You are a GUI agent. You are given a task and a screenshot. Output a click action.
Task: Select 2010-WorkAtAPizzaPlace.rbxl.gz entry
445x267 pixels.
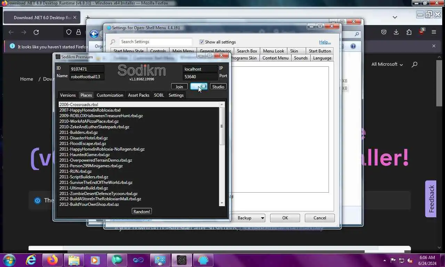point(139,121)
